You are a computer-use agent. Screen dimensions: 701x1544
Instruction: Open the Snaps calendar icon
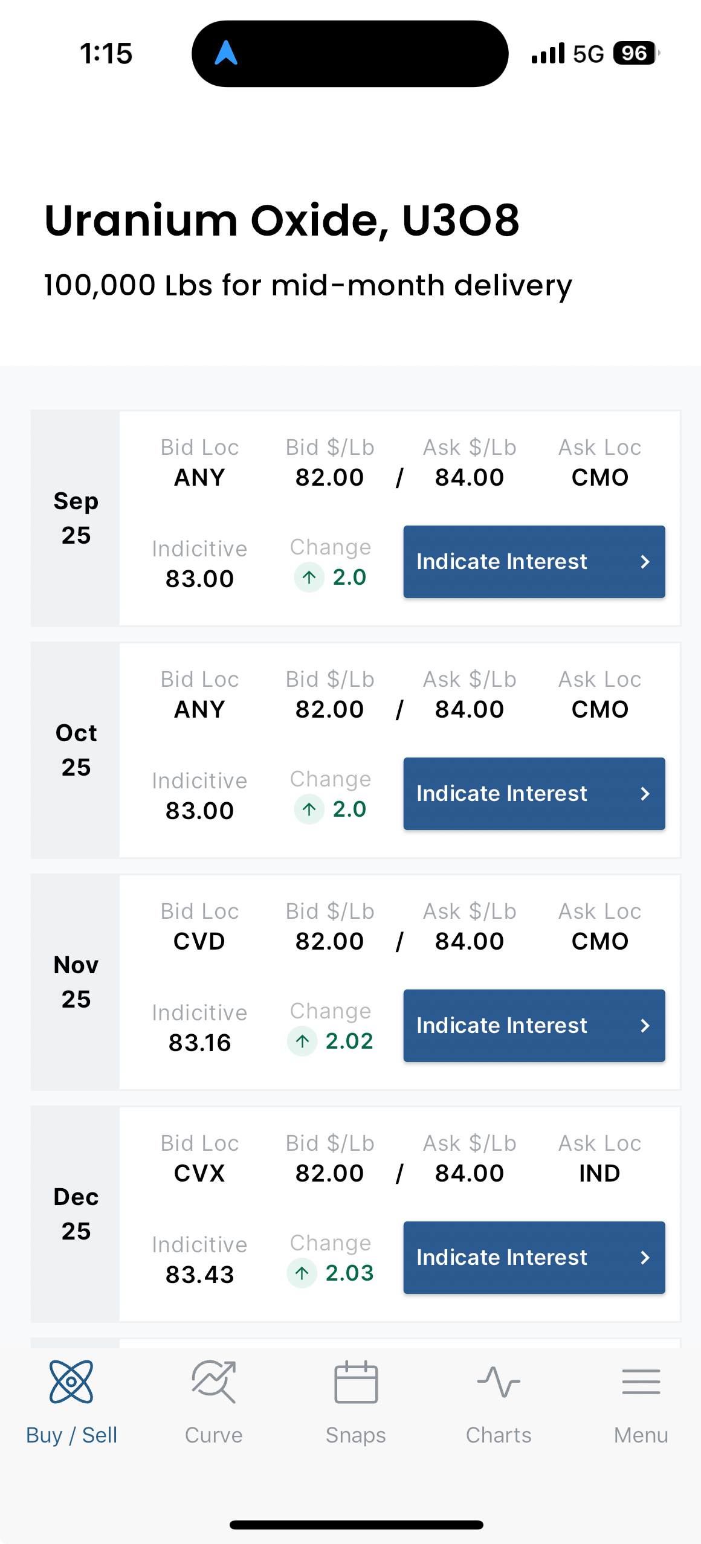(356, 1382)
